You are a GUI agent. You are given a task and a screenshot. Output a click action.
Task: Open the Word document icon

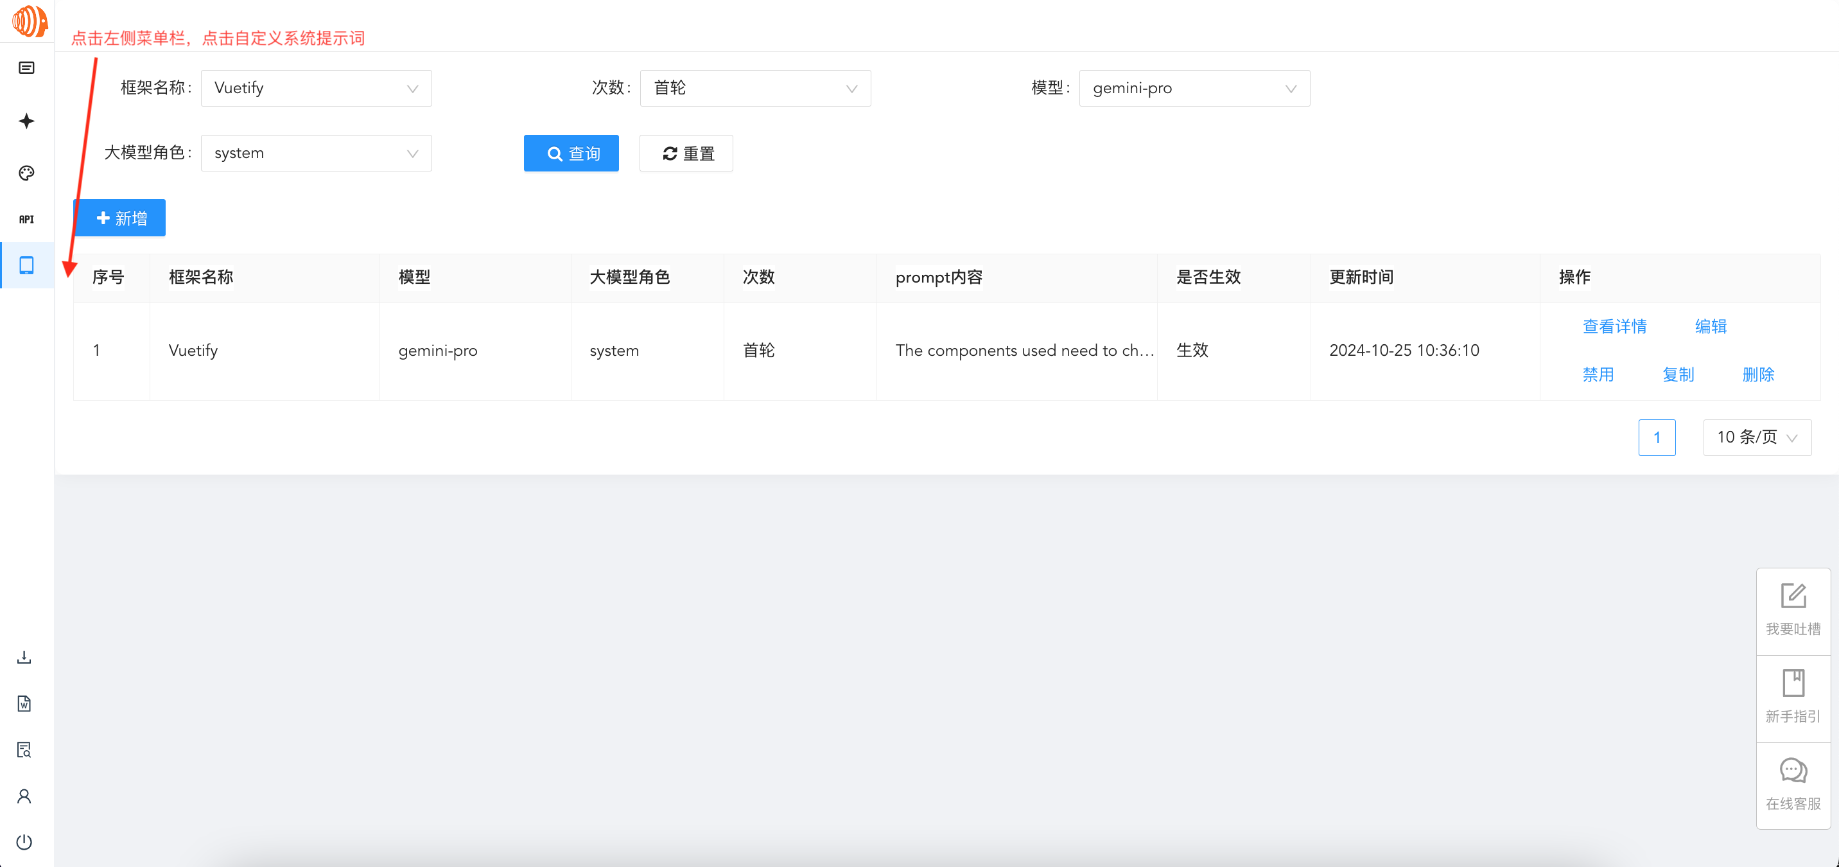coord(24,703)
